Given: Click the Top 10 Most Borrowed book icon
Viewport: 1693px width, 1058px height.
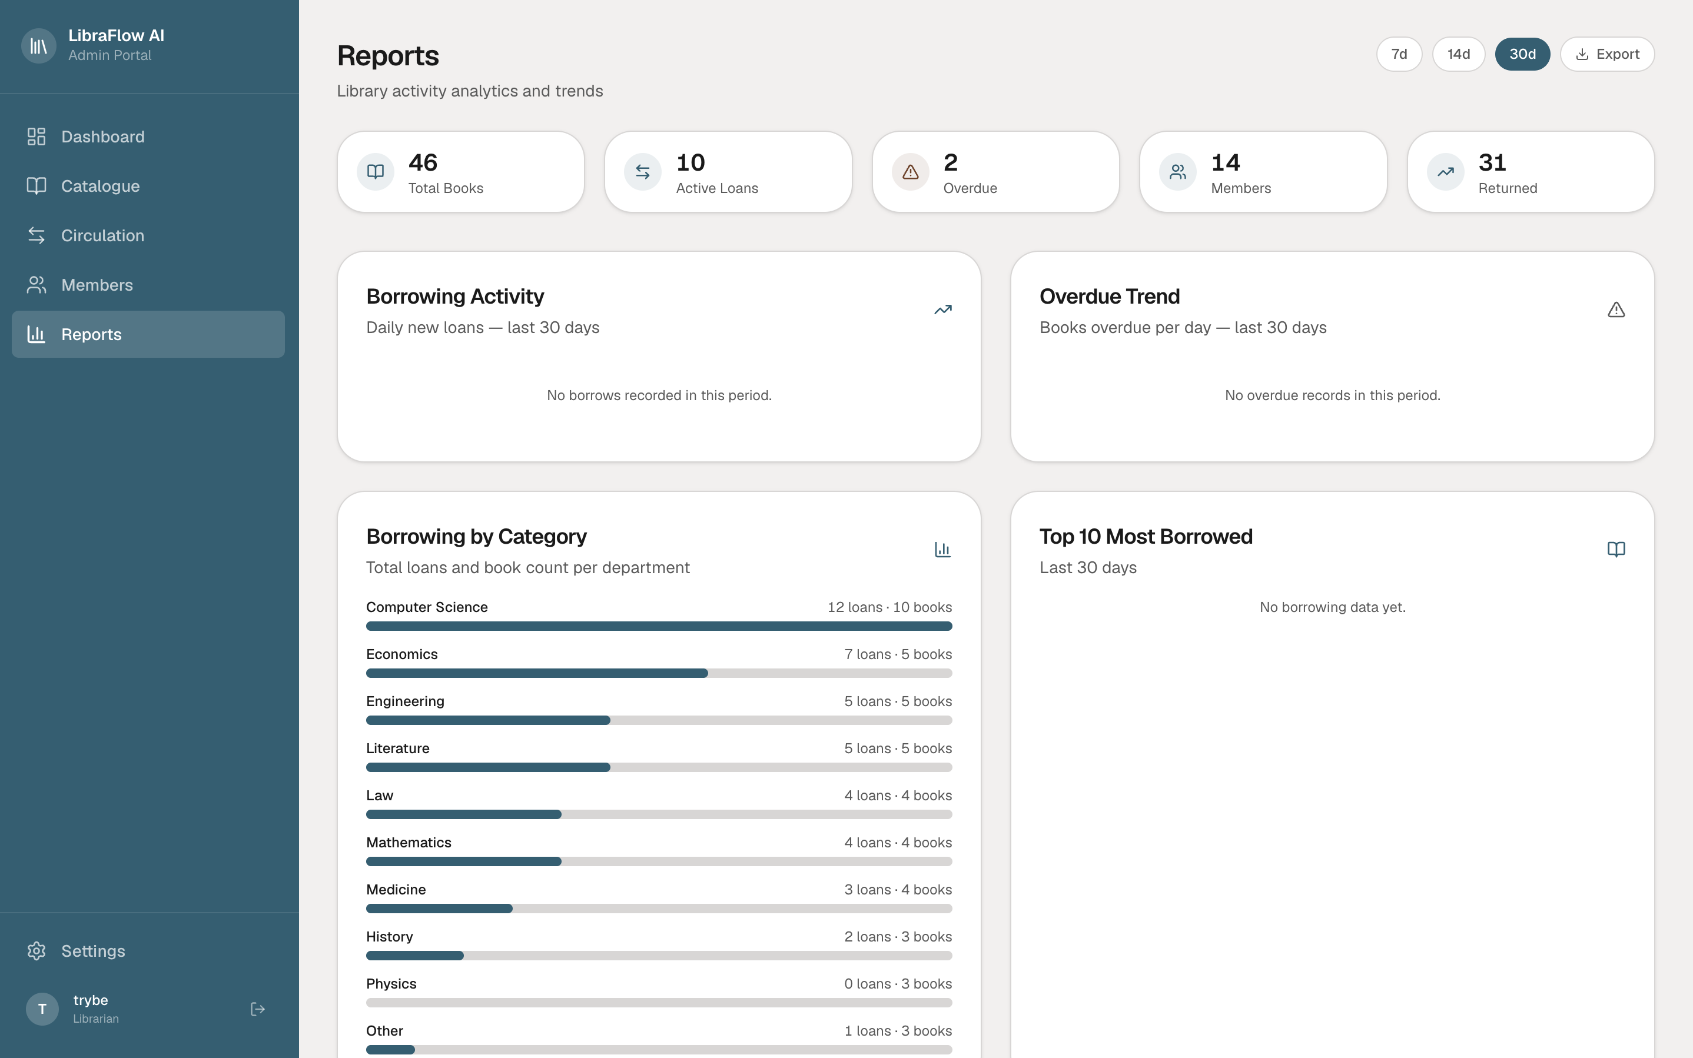Looking at the screenshot, I should point(1616,549).
